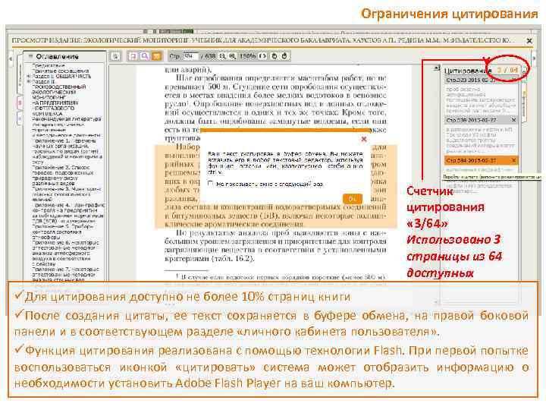
Task: Click the toolbar icon next to the Оглавление panel
Action: point(116,56)
